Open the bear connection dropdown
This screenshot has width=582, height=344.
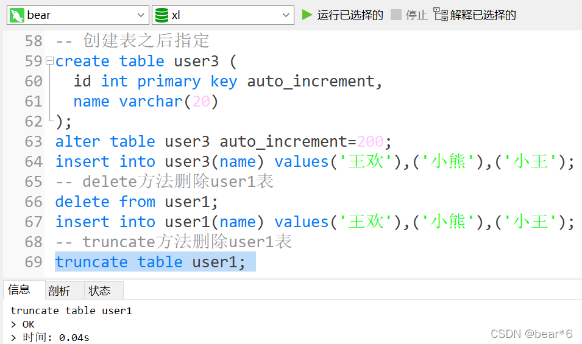[78, 15]
